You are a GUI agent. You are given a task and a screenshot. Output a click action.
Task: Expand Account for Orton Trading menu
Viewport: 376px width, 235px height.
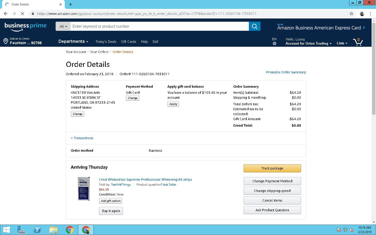tap(308, 44)
